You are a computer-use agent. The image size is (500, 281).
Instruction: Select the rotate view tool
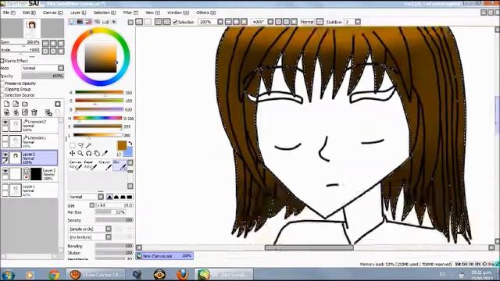[x=88, y=154]
